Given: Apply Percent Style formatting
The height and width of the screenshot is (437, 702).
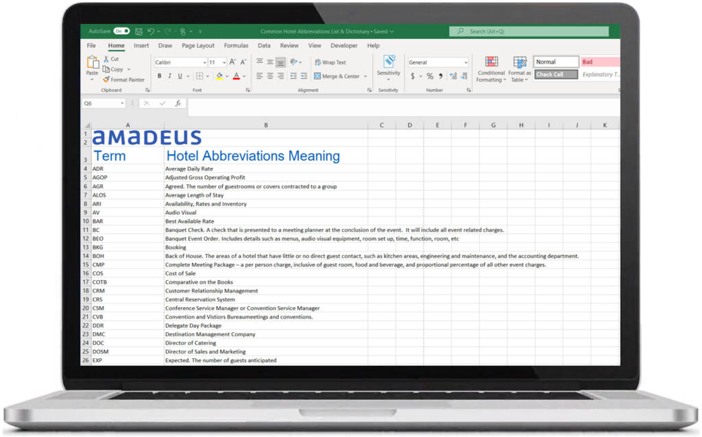Looking at the screenshot, I should click(430, 75).
